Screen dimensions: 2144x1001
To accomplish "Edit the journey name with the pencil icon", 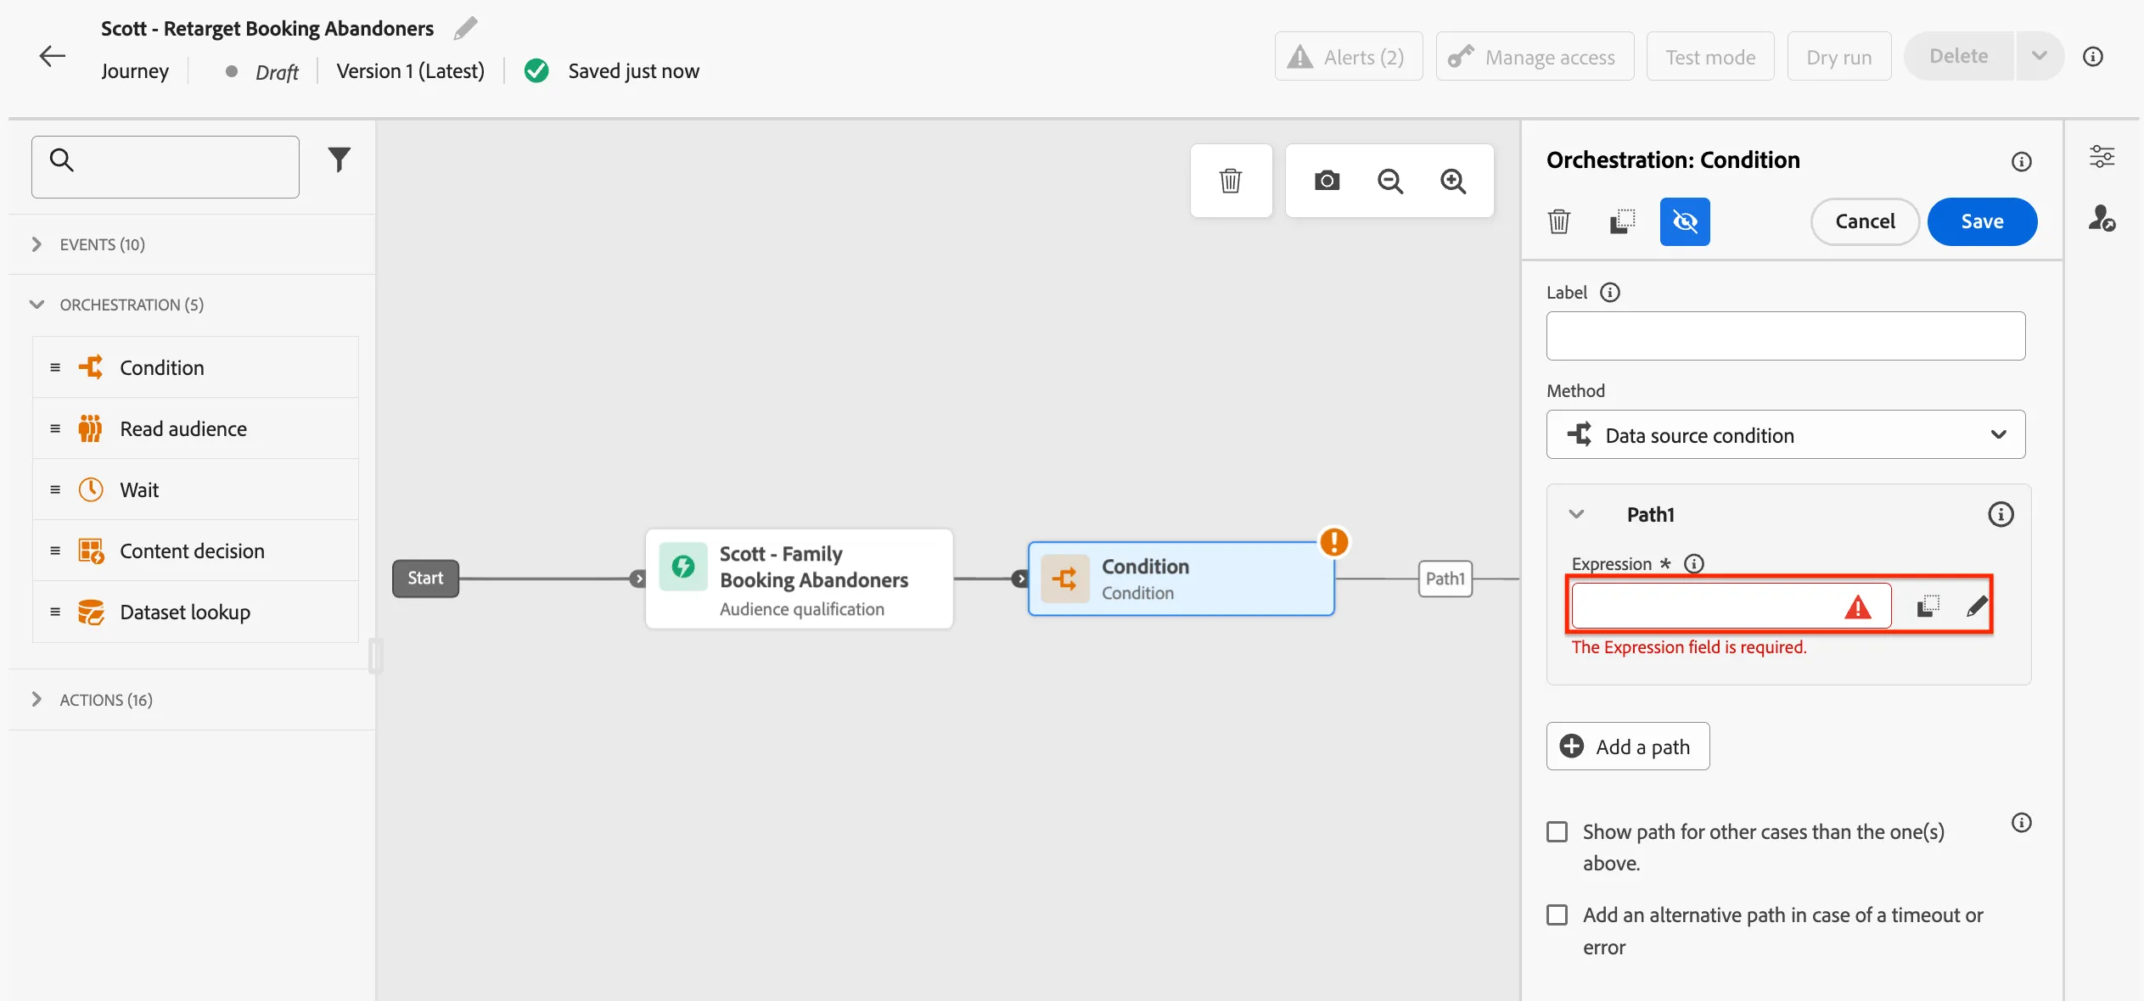I will coord(465,28).
